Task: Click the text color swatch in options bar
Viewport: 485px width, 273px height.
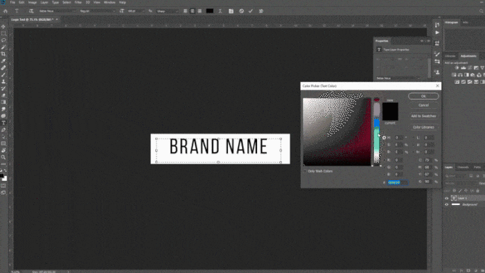Action: 210,11
